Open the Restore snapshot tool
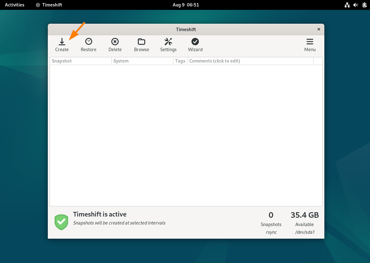The height and width of the screenshot is (263, 370). click(x=88, y=45)
